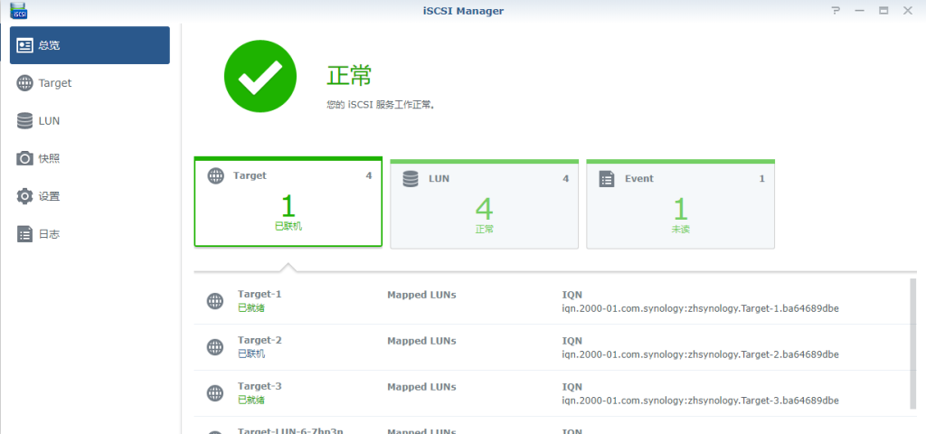Click the Event card document icon

[607, 179]
